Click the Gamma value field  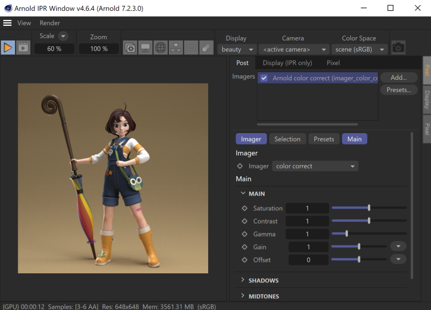tap(307, 234)
